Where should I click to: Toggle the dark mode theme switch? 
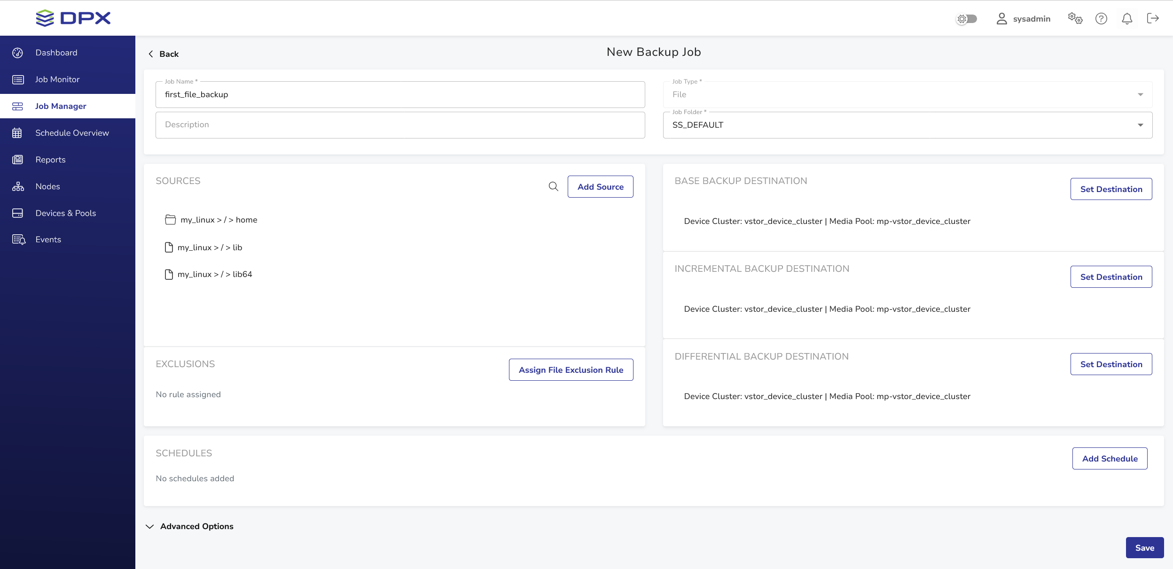click(x=967, y=19)
